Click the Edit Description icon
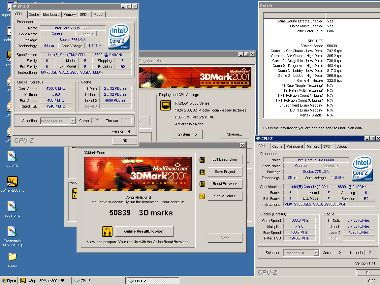Screen dimensions: 380x285 202,160
